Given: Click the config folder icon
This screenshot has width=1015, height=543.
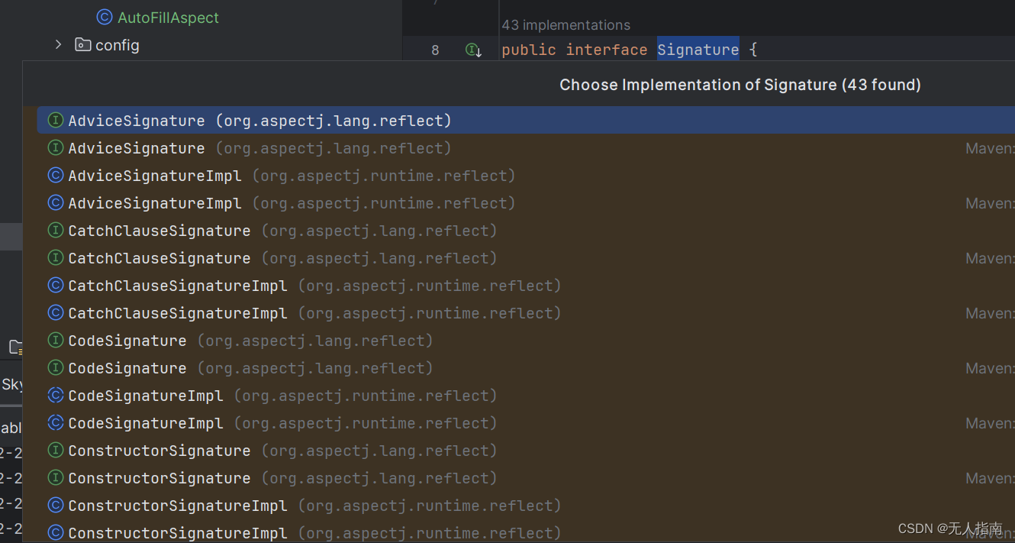Looking at the screenshot, I should 82,44.
